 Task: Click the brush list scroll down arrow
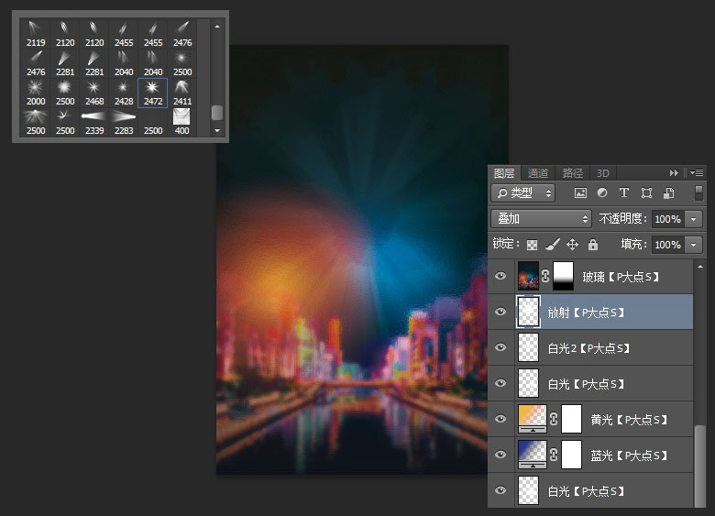click(x=217, y=131)
